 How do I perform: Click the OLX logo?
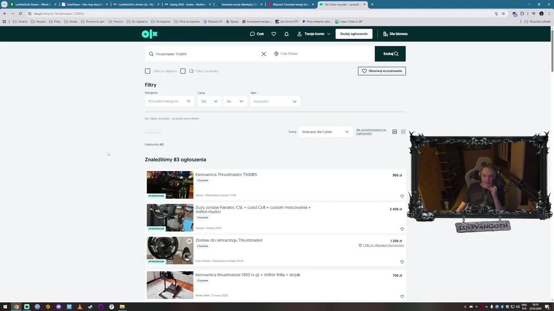pyautogui.click(x=149, y=34)
